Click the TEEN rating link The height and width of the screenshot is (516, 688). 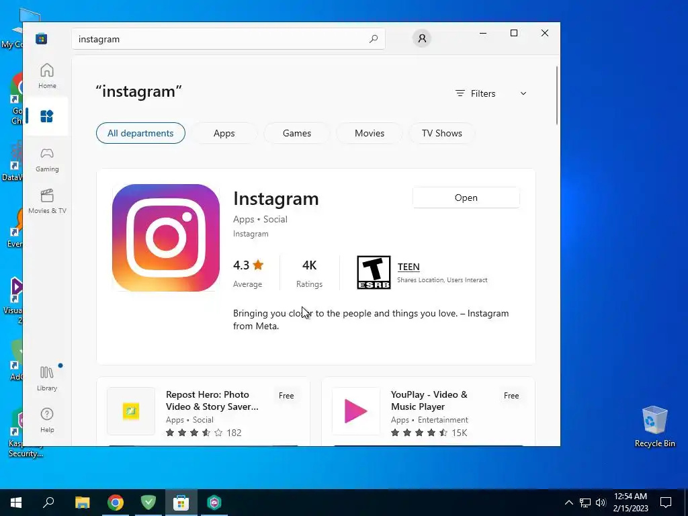coord(408,267)
